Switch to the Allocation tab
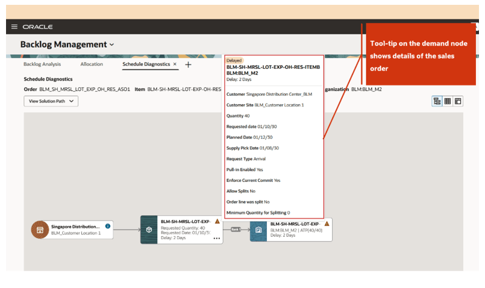This screenshot has width=485, height=288. point(92,64)
